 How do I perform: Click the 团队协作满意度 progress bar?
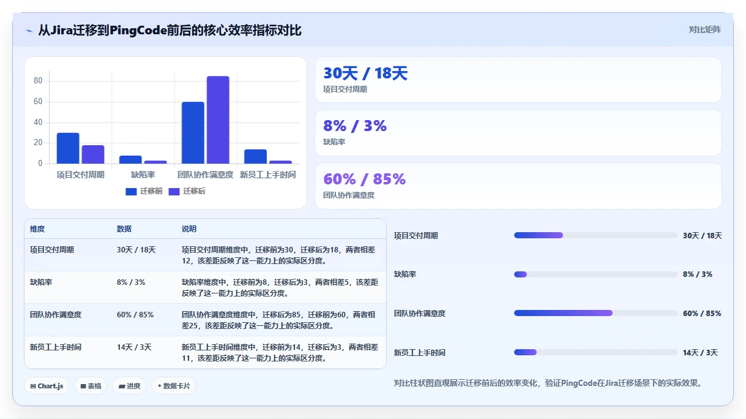tap(596, 313)
